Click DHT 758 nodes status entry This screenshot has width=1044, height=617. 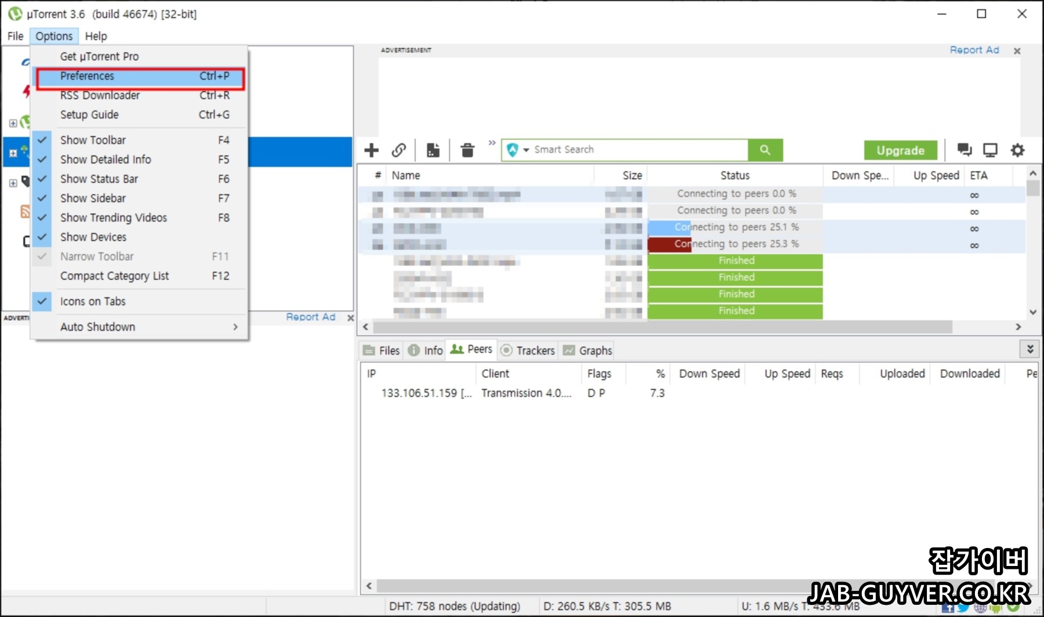click(x=455, y=606)
